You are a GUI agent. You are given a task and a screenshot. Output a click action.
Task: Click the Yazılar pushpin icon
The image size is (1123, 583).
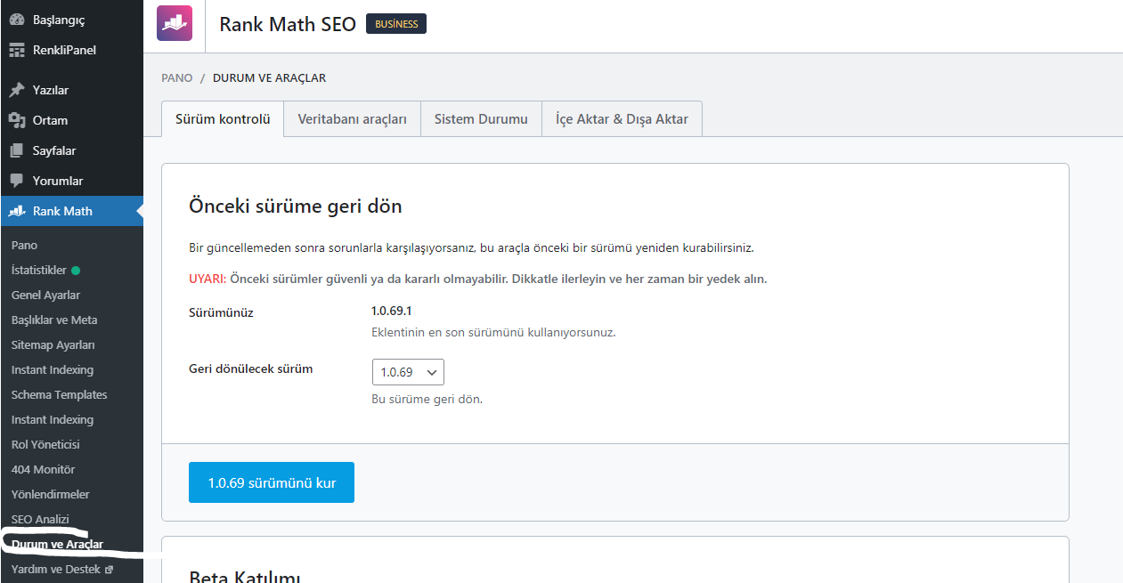click(17, 90)
